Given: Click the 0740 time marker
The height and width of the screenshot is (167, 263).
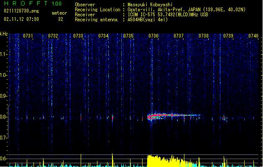Looking at the screenshot, I should 253,36.
